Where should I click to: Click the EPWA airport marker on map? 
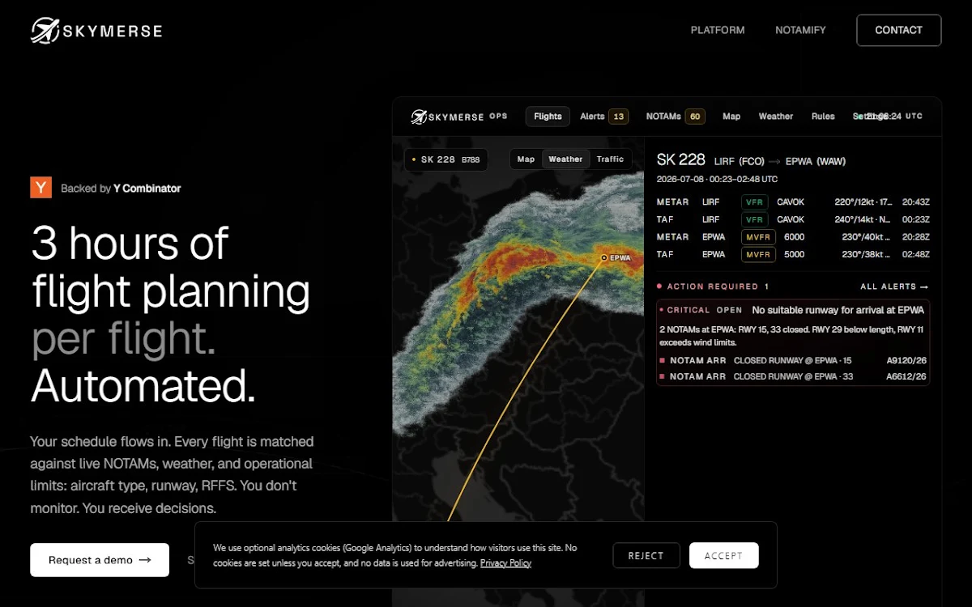pyautogui.click(x=604, y=258)
